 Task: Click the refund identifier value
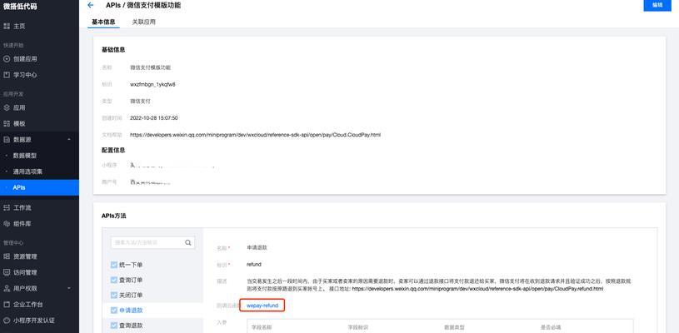coord(254,264)
